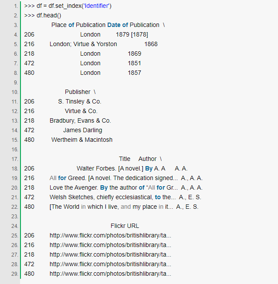
Task: Click publisher 'James Darling'
Action: [x=82, y=130]
